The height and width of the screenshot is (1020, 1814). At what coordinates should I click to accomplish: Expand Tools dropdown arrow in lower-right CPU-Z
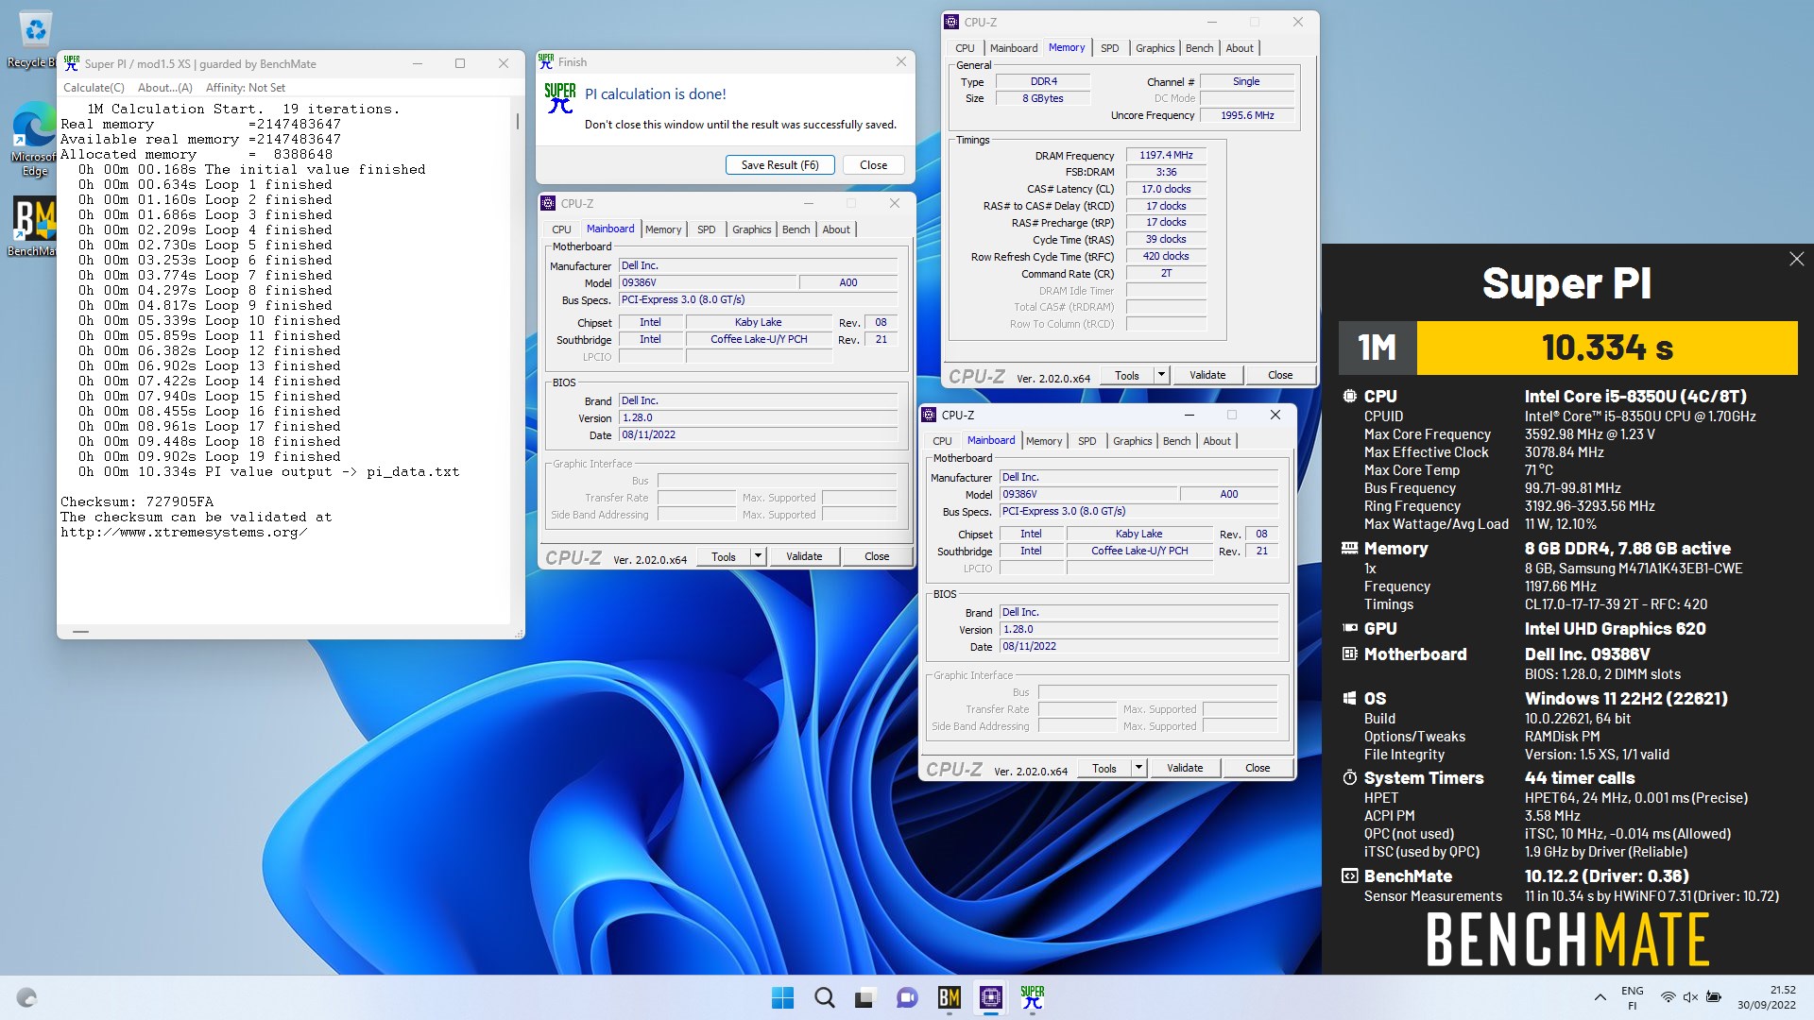(x=1138, y=768)
